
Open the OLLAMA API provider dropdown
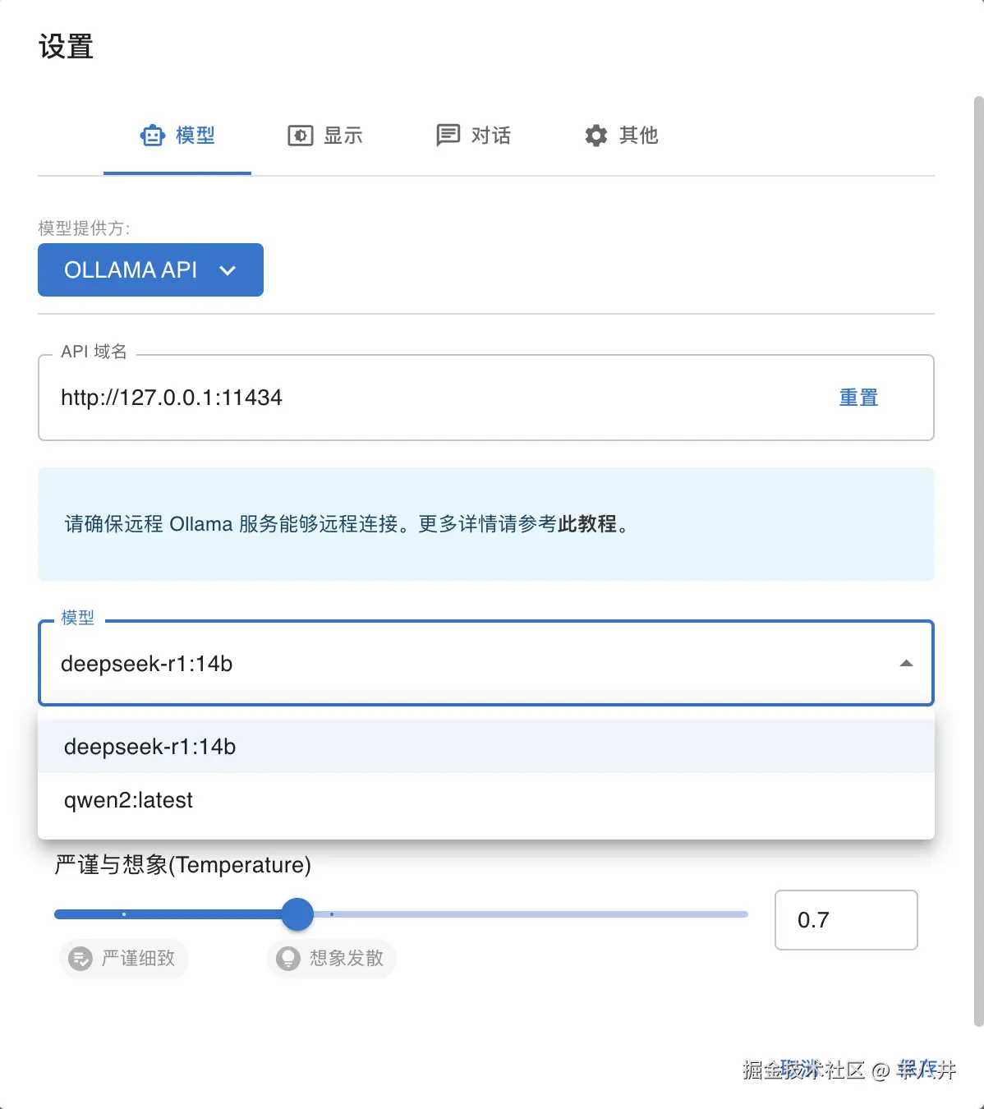(x=150, y=269)
